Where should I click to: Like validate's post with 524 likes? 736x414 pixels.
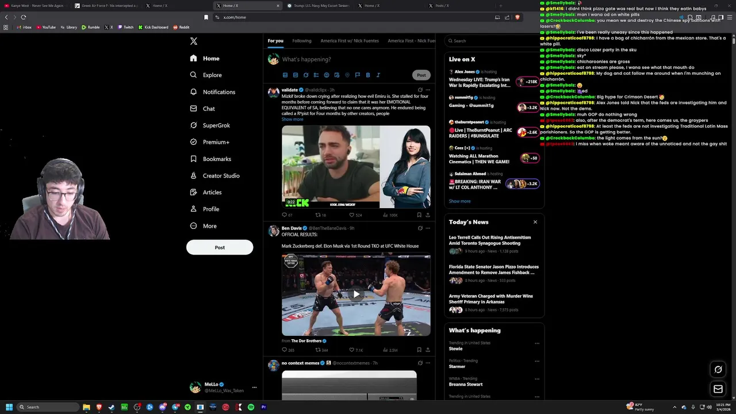356,215
